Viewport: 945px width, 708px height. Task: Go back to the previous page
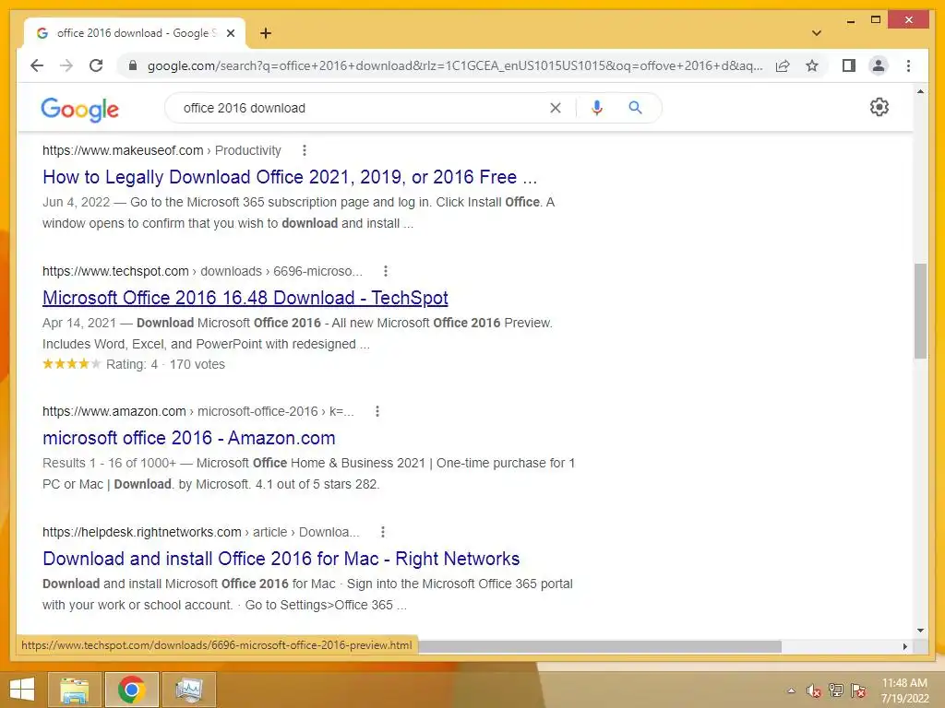[37, 65]
